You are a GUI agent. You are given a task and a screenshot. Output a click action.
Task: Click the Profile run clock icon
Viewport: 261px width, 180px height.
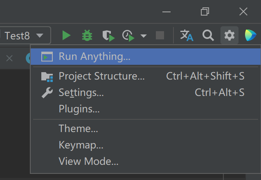[128, 36]
